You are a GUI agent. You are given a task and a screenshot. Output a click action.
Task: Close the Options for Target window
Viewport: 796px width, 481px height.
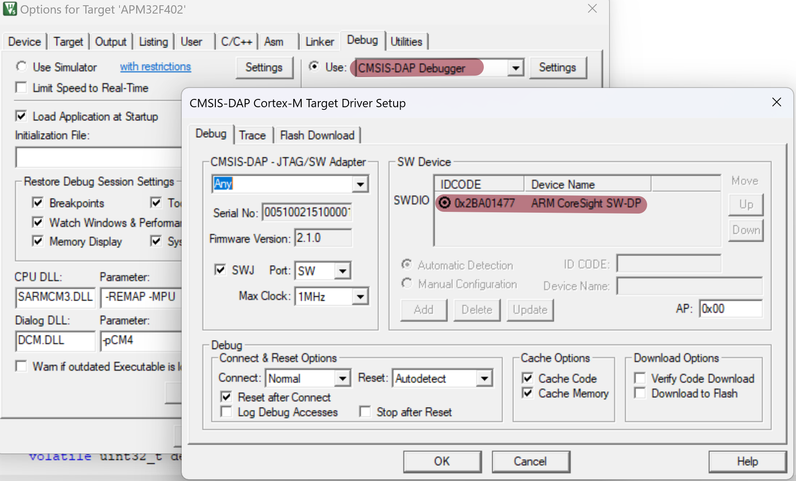tap(592, 9)
